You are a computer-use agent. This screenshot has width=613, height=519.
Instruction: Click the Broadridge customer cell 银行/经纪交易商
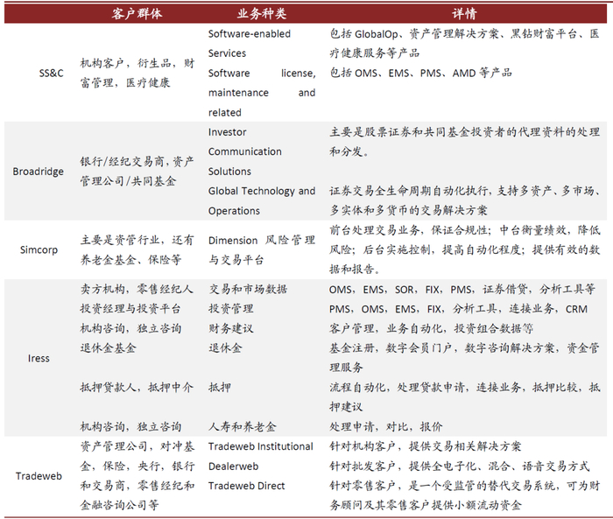click(x=137, y=172)
